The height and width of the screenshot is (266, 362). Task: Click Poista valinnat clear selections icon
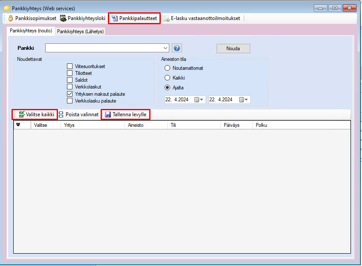tap(61, 114)
